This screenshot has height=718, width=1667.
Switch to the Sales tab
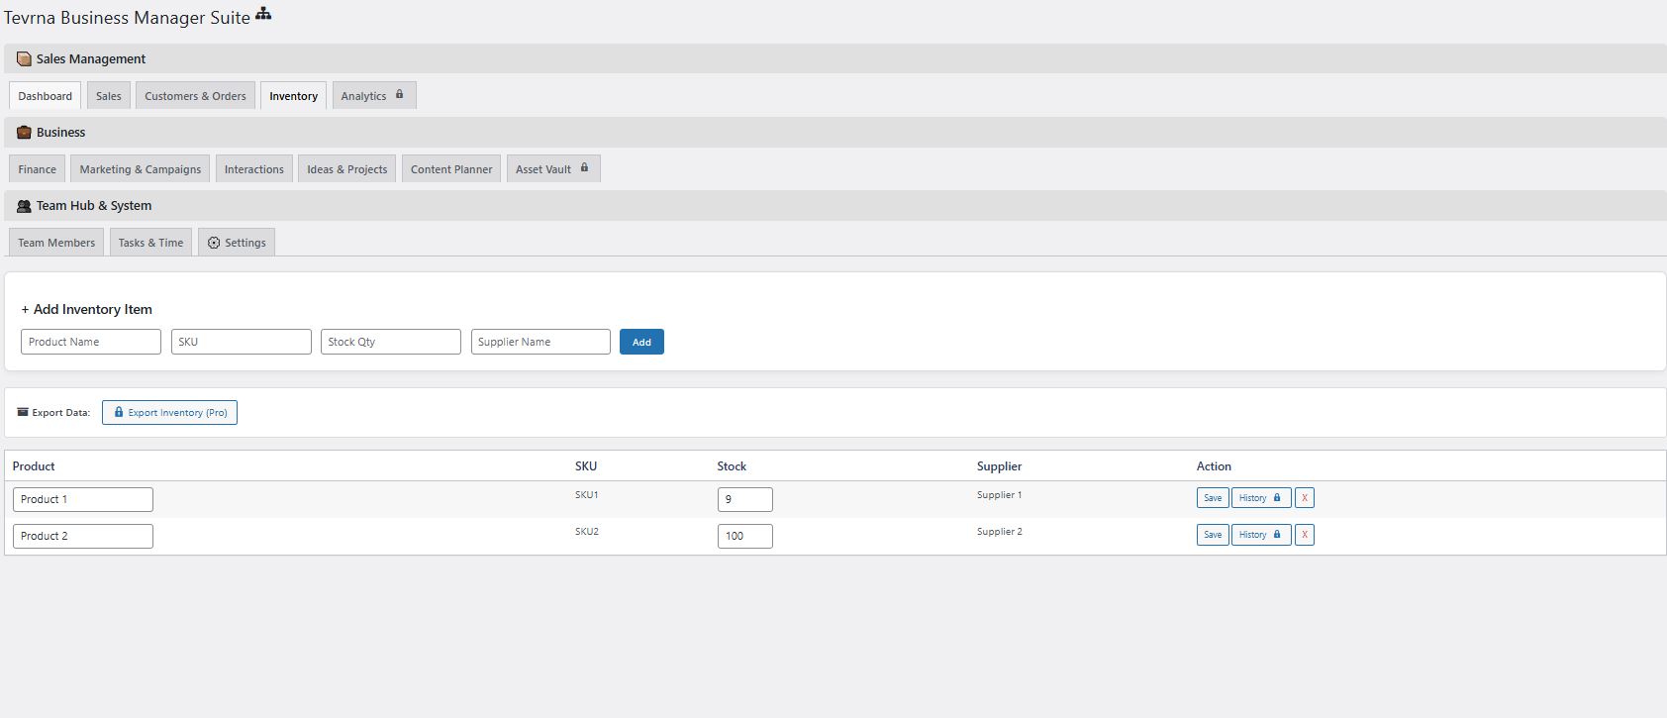109,96
